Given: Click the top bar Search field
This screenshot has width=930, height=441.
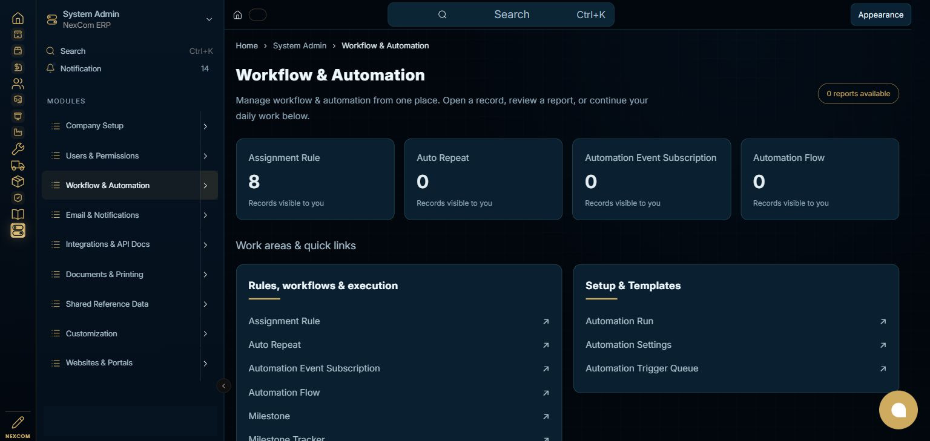Looking at the screenshot, I should tap(501, 15).
